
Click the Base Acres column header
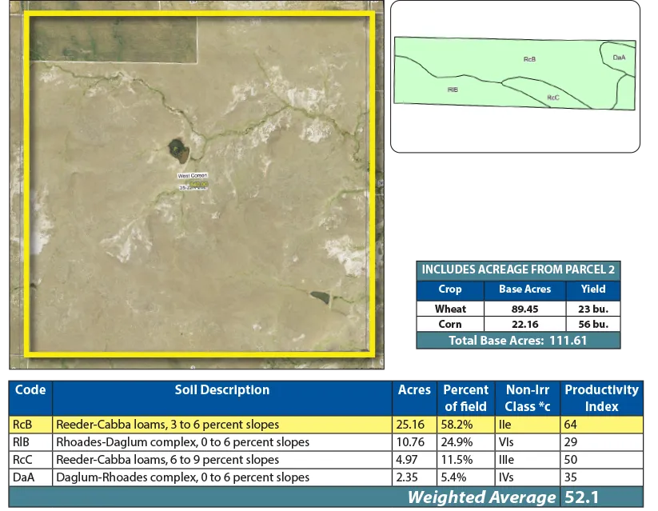525,289
